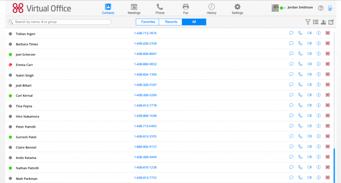Open the device selector dropdown

(x=332, y=8)
